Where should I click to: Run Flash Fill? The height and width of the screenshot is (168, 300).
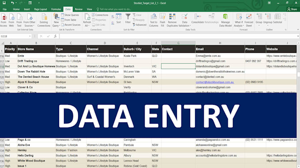[162, 21]
